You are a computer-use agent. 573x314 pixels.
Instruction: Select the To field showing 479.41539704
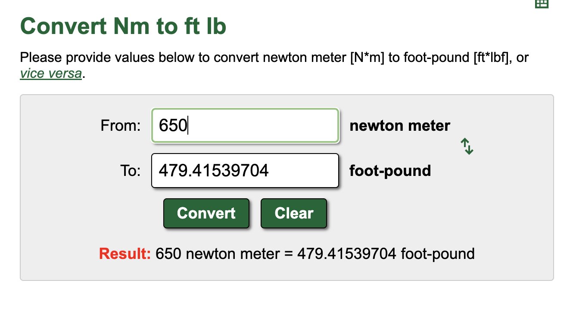click(x=245, y=171)
